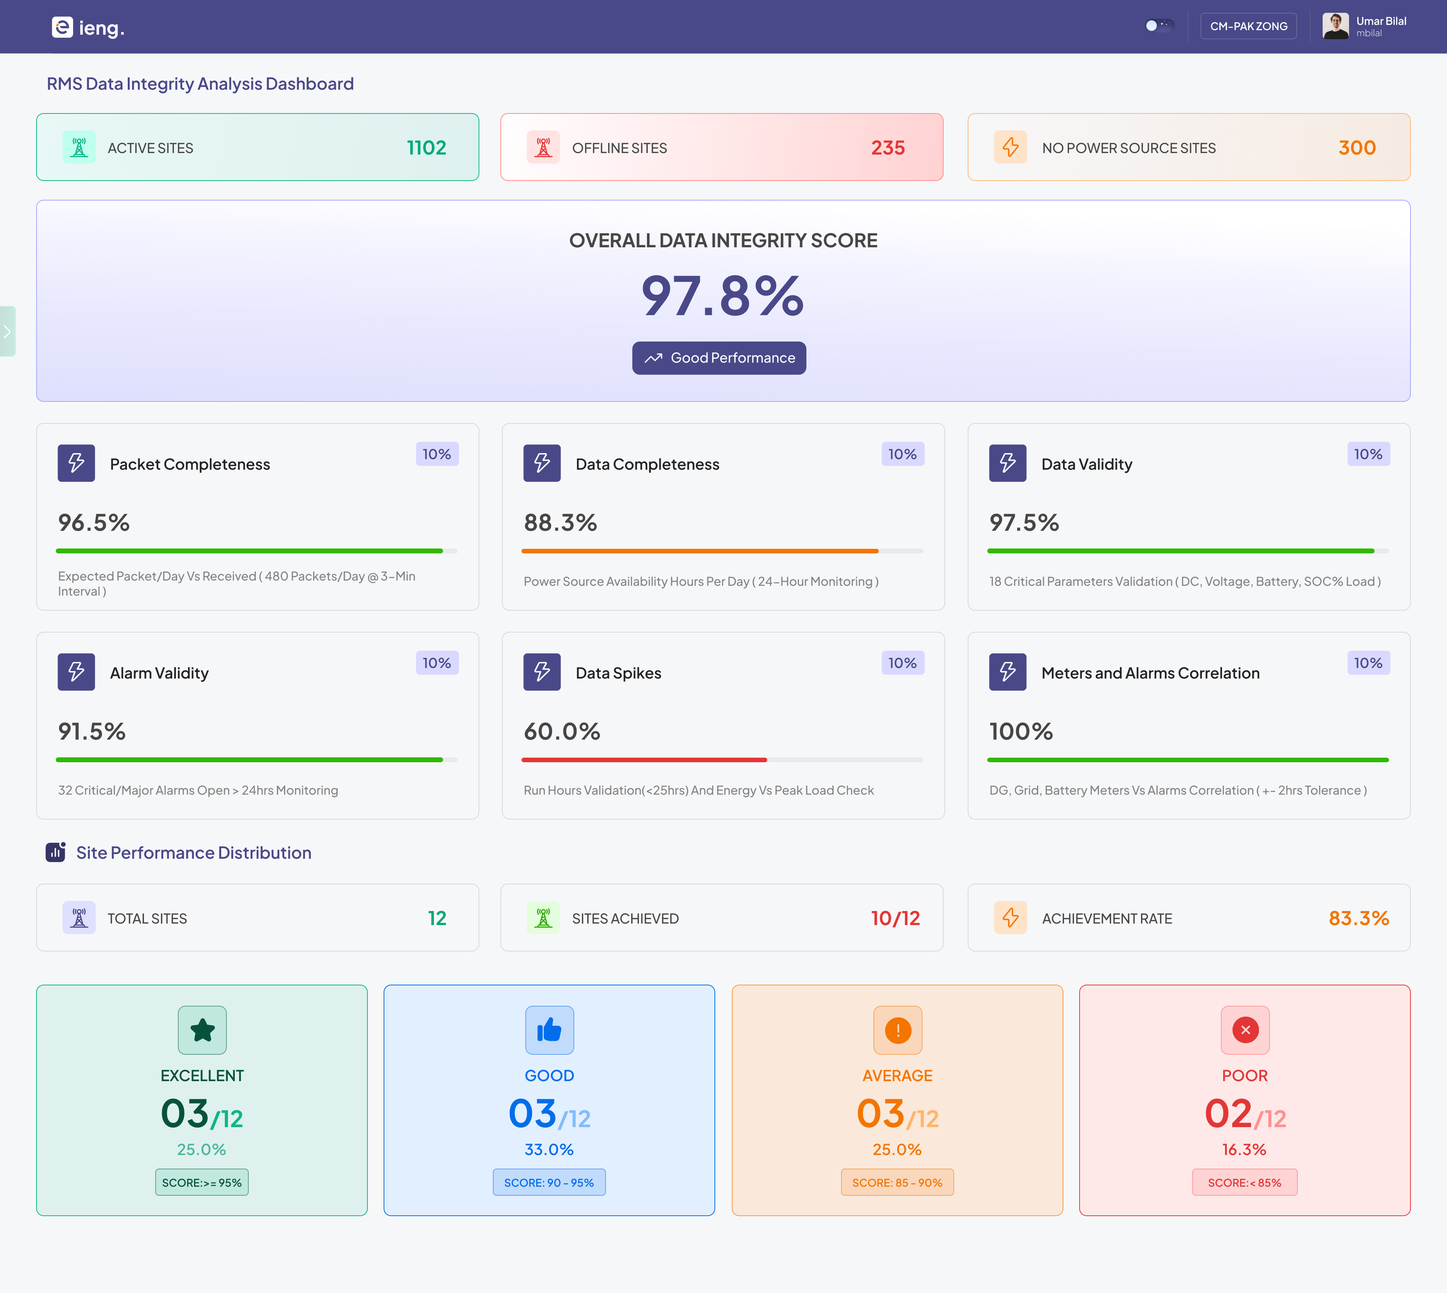Click the Average warning exclamation icon
Viewport: 1447px width, 1293px height.
click(898, 1030)
